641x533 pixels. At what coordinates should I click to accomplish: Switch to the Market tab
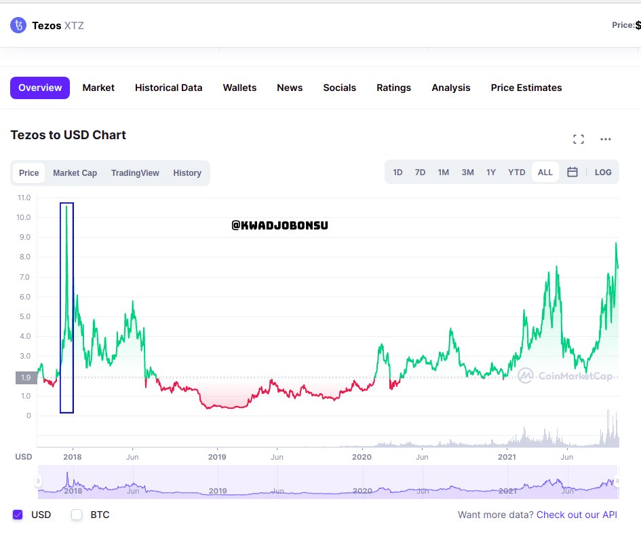pos(98,88)
